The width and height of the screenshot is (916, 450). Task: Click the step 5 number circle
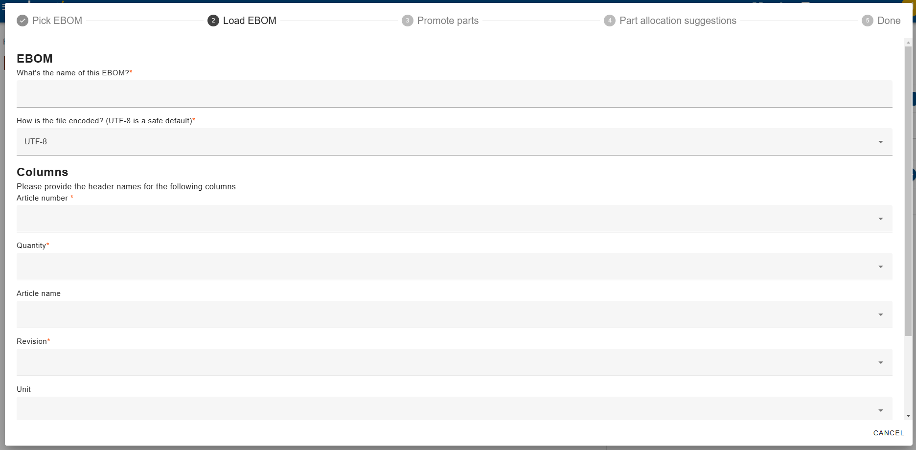click(868, 21)
